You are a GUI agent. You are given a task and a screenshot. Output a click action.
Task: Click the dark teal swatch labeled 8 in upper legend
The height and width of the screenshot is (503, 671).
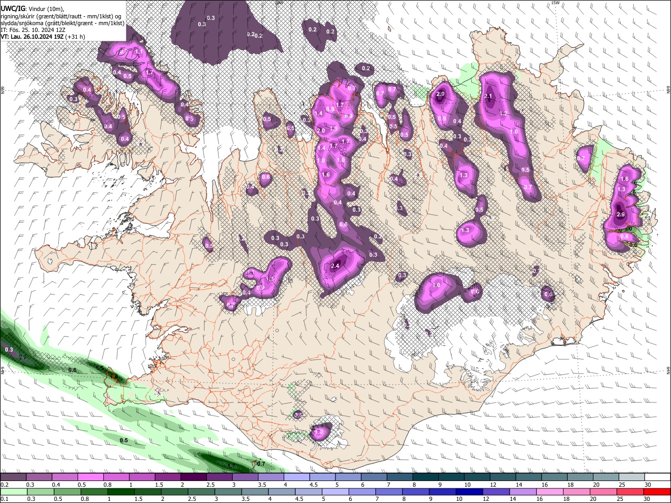coord(426,477)
